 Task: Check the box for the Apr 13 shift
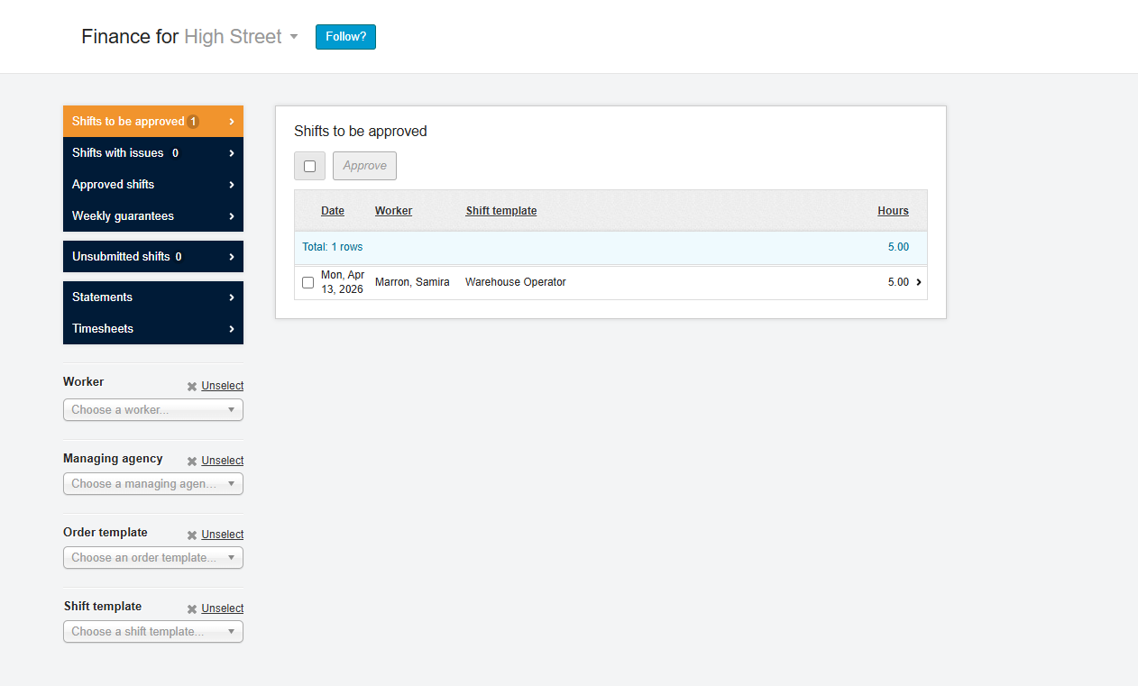tap(307, 282)
